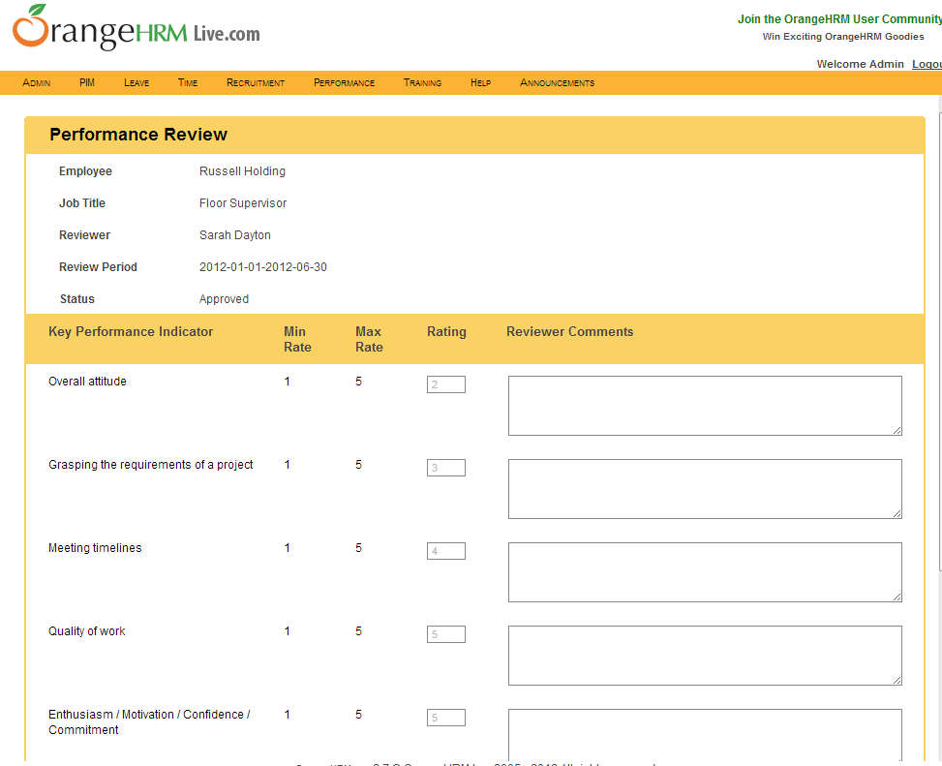Image resolution: width=942 pixels, height=766 pixels.
Task: Click the Grasping the requirements rating field
Action: 445,468
